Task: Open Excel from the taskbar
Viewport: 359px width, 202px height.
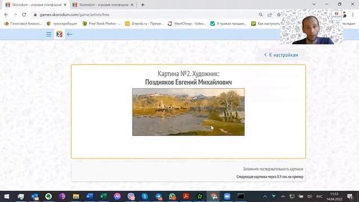Action: 103,196
